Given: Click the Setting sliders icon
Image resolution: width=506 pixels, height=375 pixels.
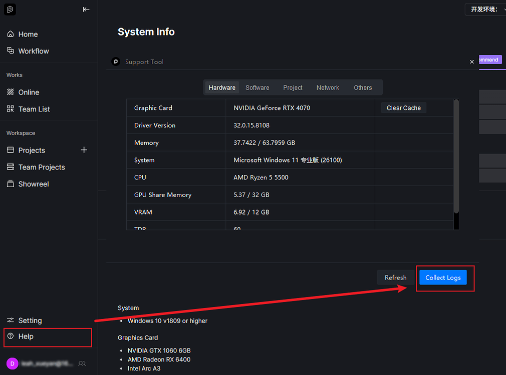Looking at the screenshot, I should pos(11,320).
